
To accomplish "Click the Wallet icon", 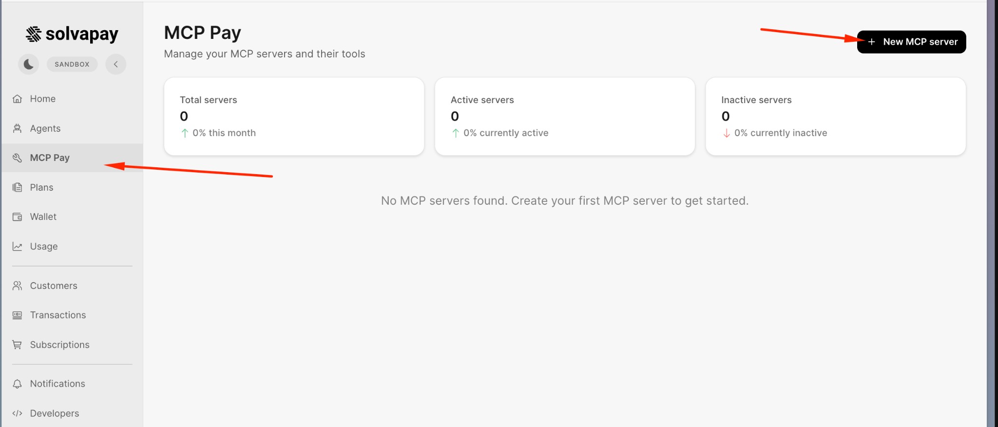I will pos(17,217).
